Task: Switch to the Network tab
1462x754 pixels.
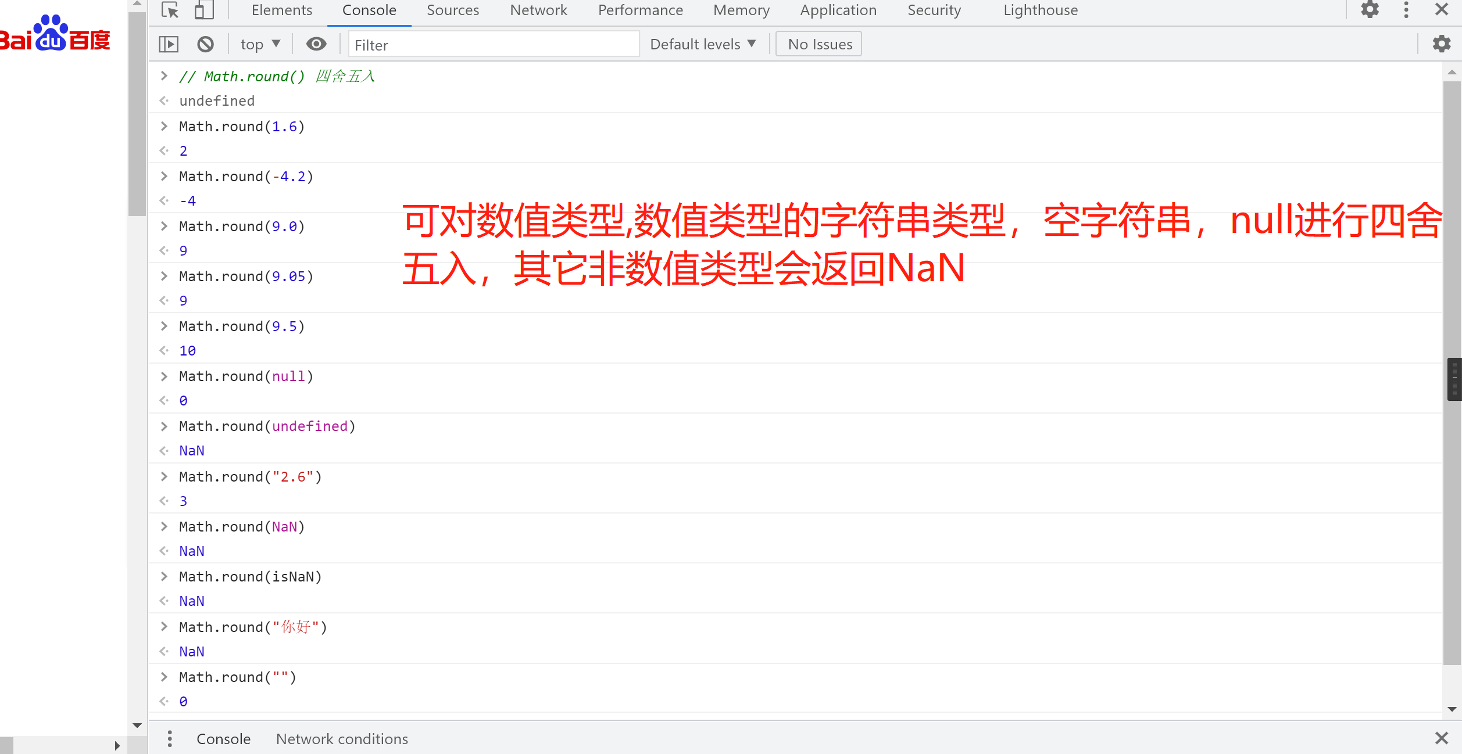Action: coord(538,10)
